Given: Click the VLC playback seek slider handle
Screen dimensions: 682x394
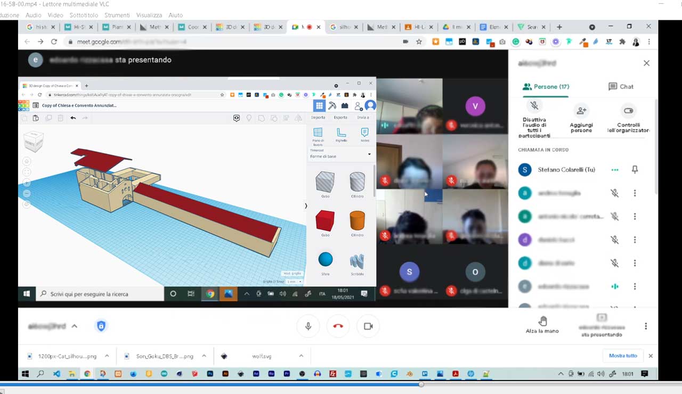Looking at the screenshot, I should 421,384.
